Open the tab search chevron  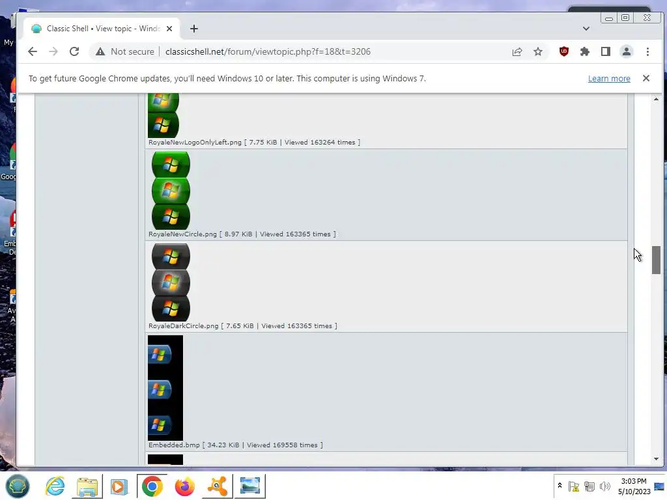pos(586,29)
